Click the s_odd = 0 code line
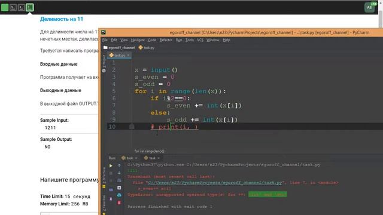 tap(153, 84)
